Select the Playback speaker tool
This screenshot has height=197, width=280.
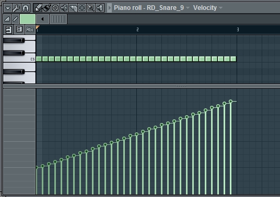click(x=100, y=8)
